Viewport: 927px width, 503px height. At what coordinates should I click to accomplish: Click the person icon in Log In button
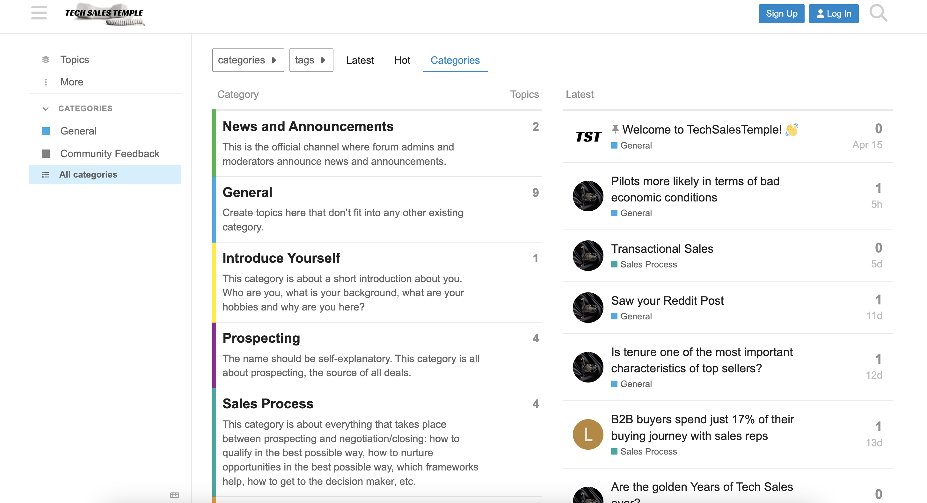coord(820,14)
